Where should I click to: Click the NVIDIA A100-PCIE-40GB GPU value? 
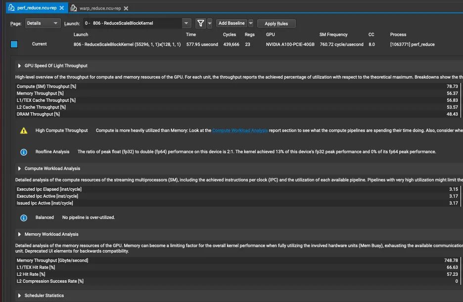[x=290, y=44]
